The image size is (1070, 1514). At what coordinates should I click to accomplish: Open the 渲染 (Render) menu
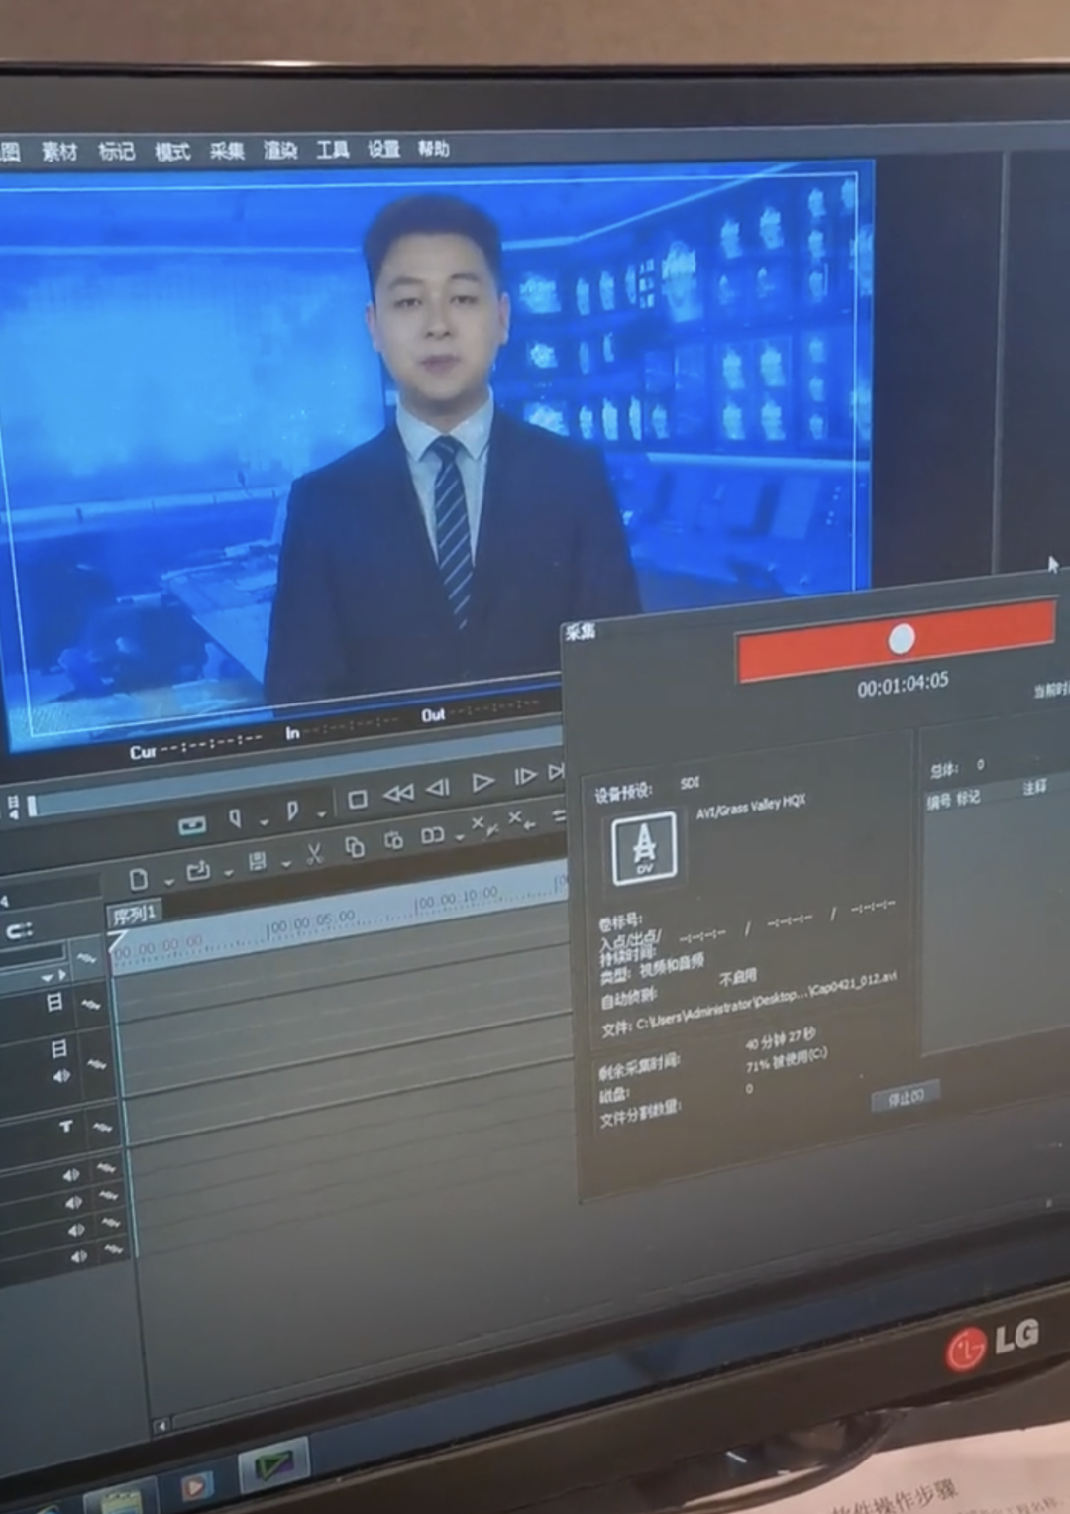[280, 150]
